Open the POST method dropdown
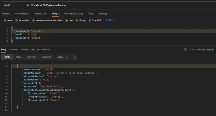Screen dimensions: 216x116 coord(12,5)
